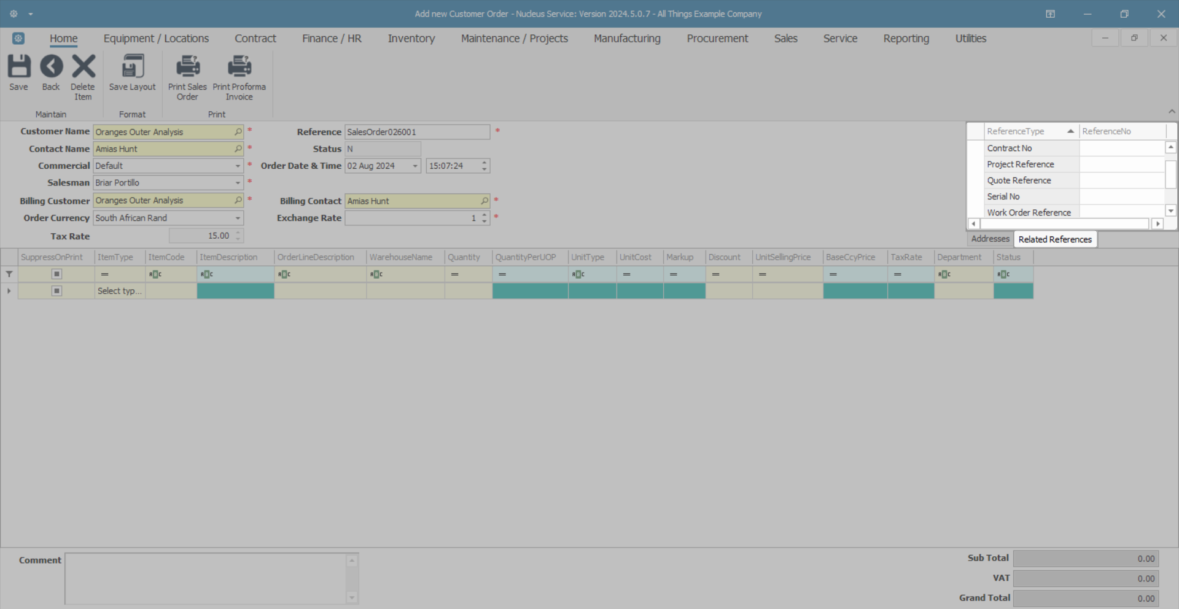
Task: Open Quantity filter equals operator
Action: tap(455, 274)
